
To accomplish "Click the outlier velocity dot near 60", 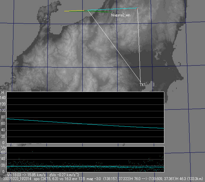I will tap(33, 151).
